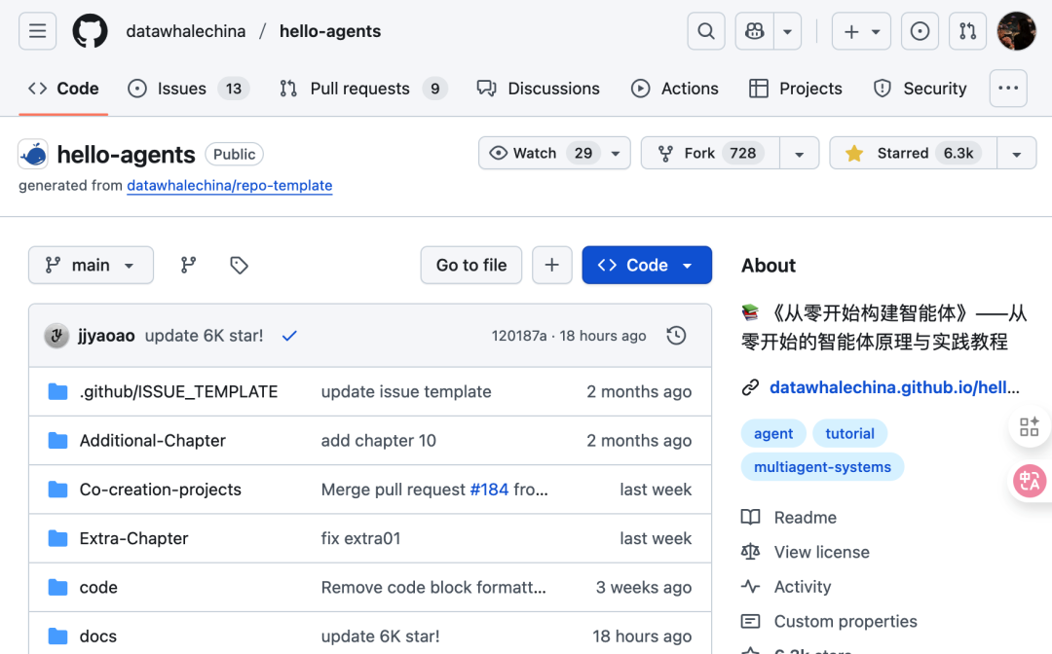Viewport: 1052px width, 654px height.
Task: Open the create new plus icon
Action: tap(851, 30)
